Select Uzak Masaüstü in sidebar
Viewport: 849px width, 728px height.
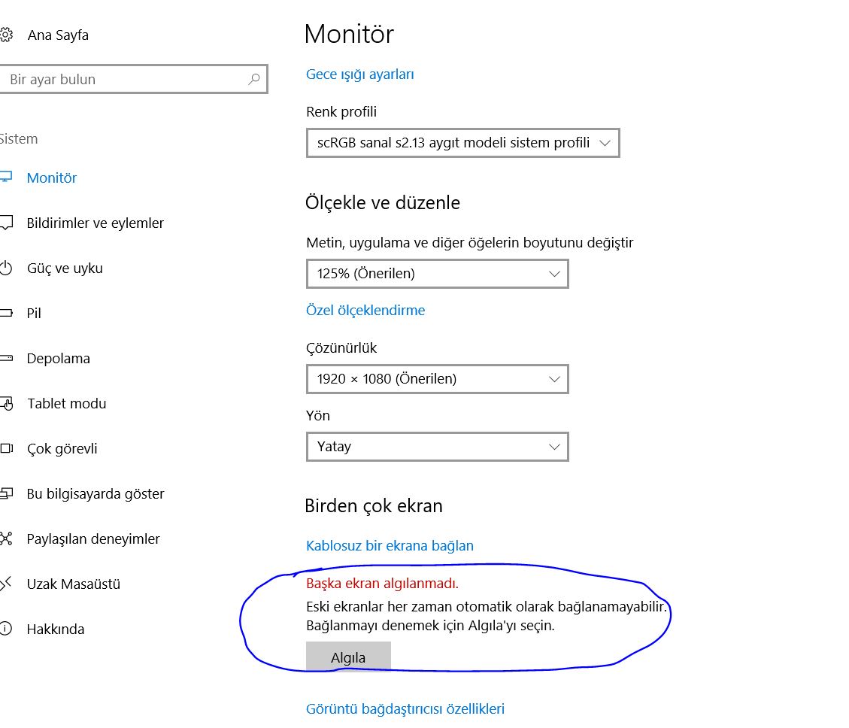(x=73, y=584)
